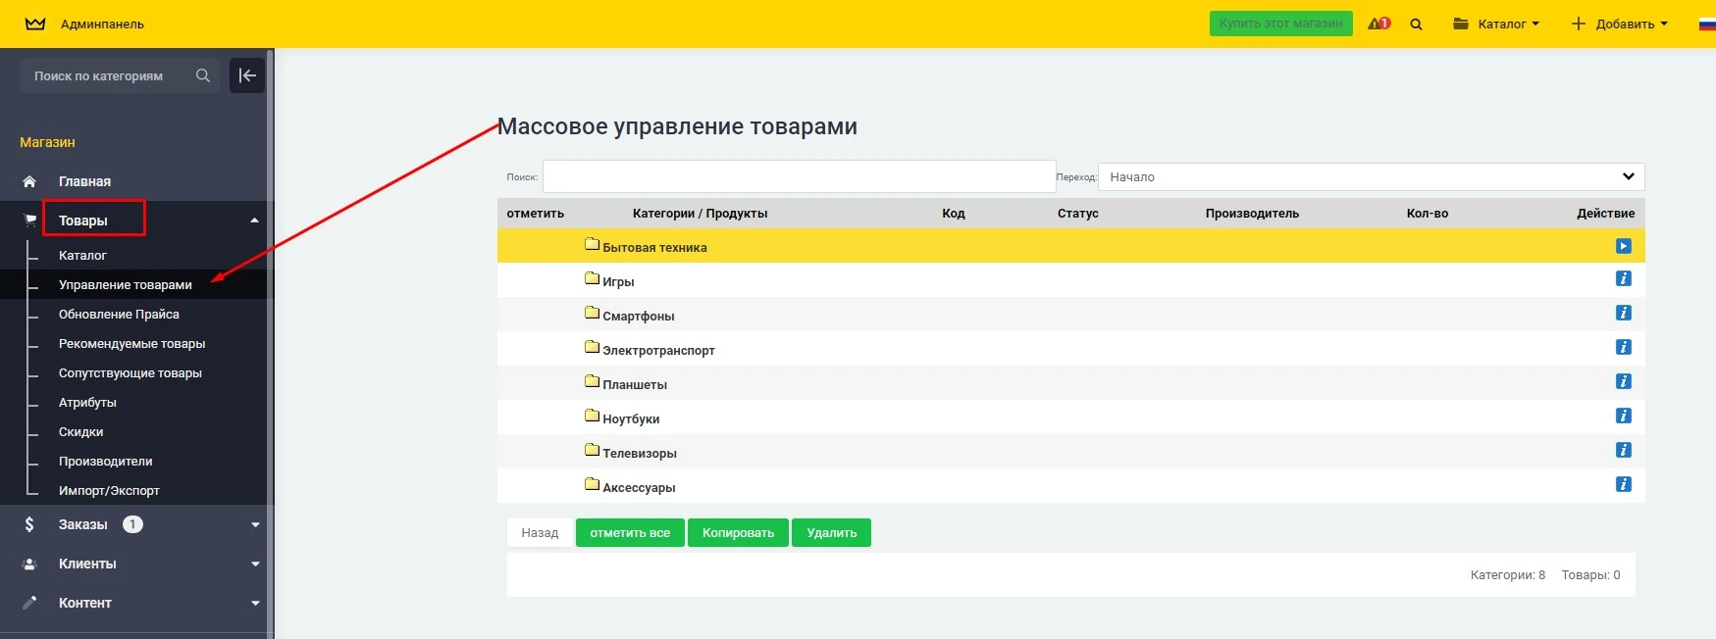The width and height of the screenshot is (1716, 639).
Task: Click the Контент pencil icon
Action: [x=29, y=603]
